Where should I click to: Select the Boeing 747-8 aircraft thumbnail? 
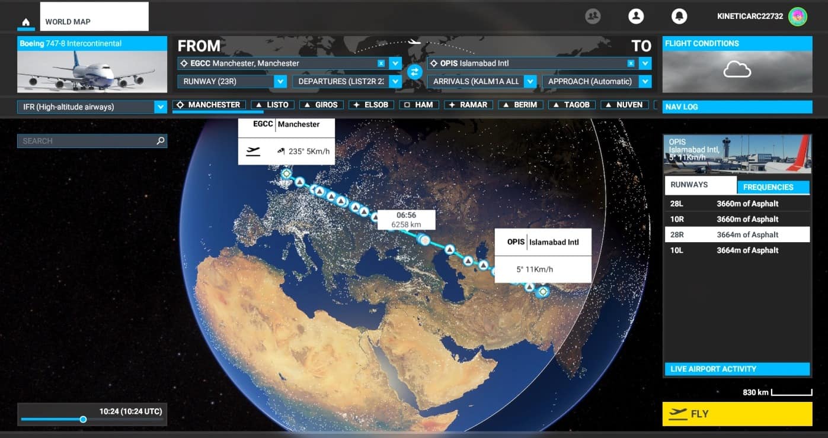(x=92, y=72)
